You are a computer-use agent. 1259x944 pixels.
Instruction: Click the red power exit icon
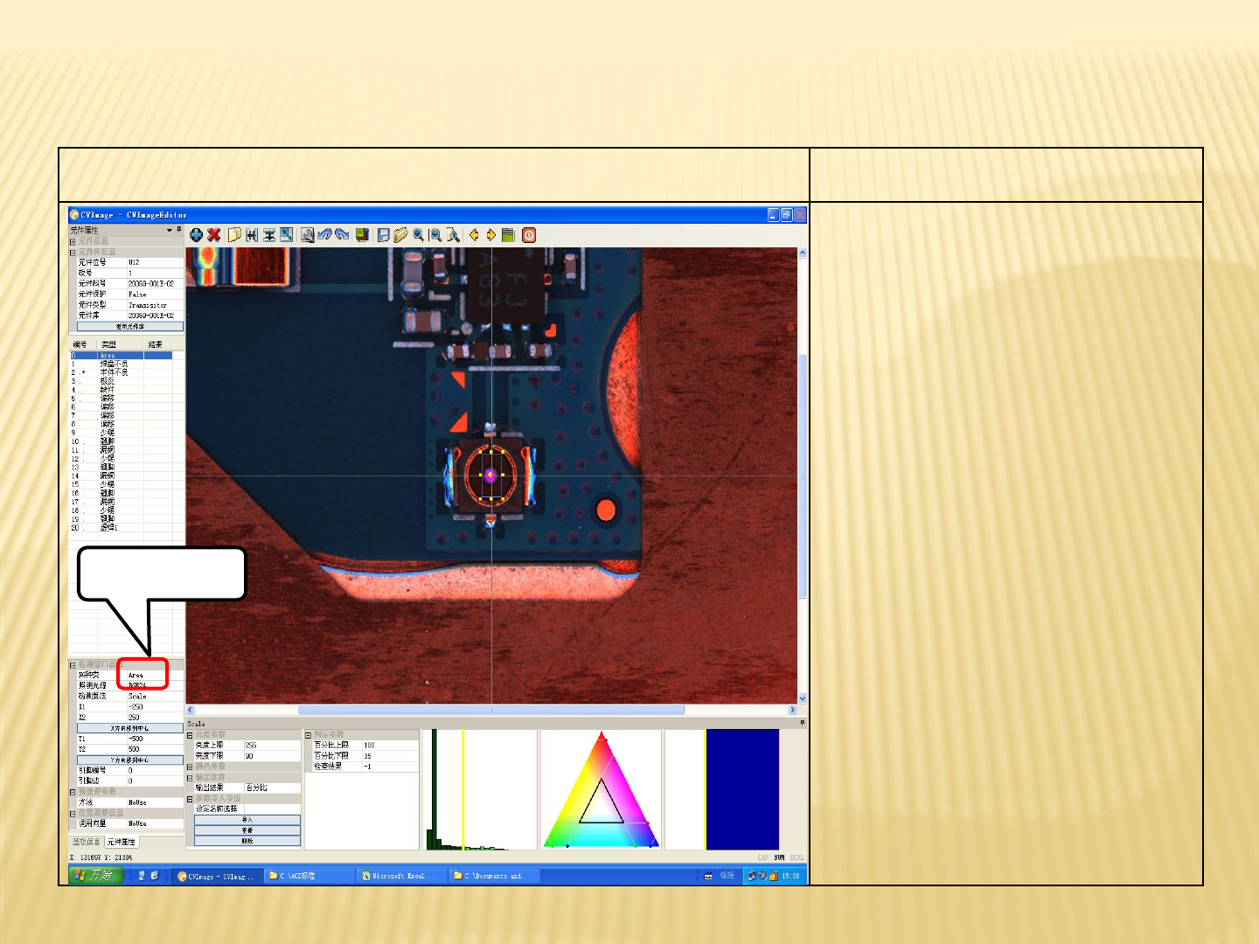[529, 235]
